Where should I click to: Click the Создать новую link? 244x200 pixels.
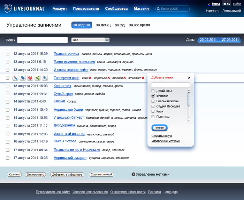pos(161,136)
